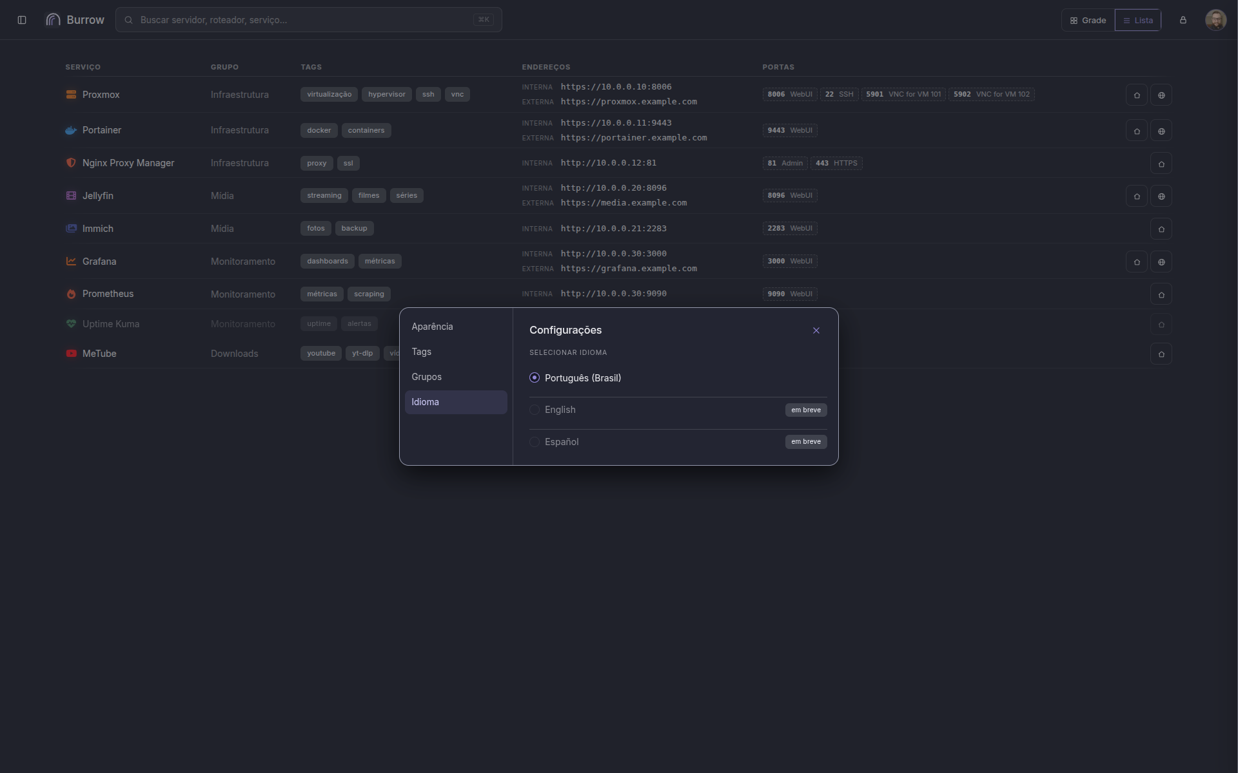The width and height of the screenshot is (1238, 773).
Task: Open Proxmox internal address via home icon
Action: [1137, 95]
